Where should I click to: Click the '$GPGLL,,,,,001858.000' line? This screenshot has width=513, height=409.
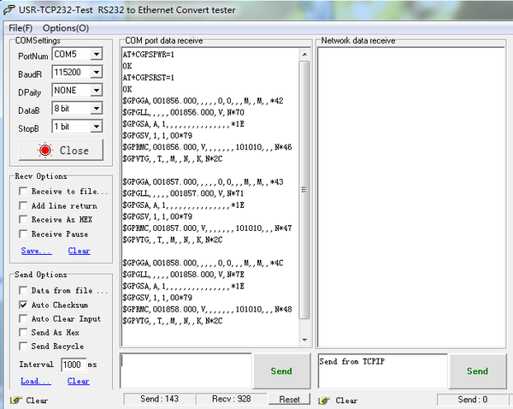pos(184,275)
